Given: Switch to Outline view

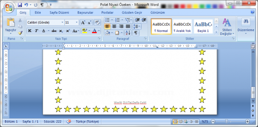Looking at the screenshot, I should (191, 122).
